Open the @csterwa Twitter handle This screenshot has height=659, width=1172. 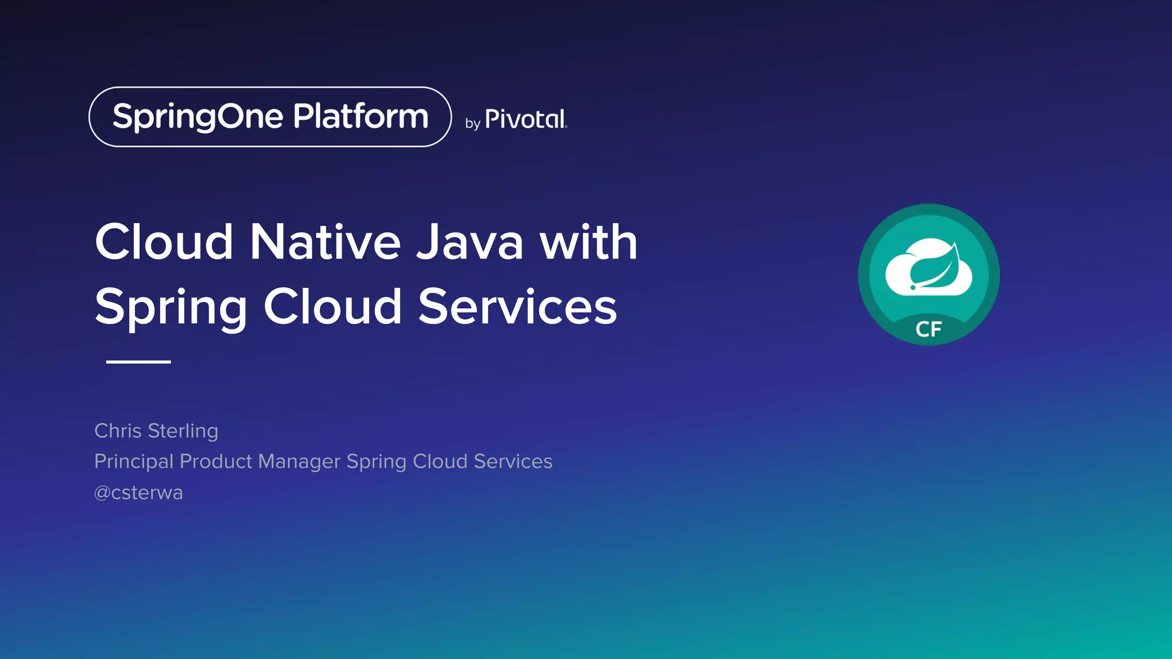(x=138, y=493)
